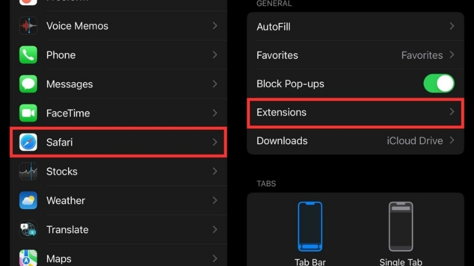This screenshot has height=266, width=474.
Task: Tap the Messages speech bubble icon
Action: click(28, 84)
